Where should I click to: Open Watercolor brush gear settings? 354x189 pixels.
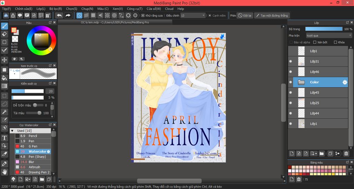(x=48, y=152)
